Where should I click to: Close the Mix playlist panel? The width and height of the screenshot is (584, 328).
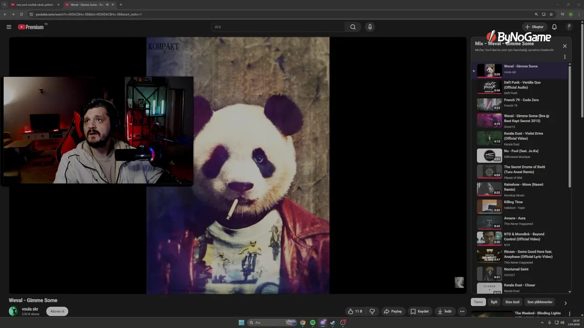pyautogui.click(x=565, y=46)
